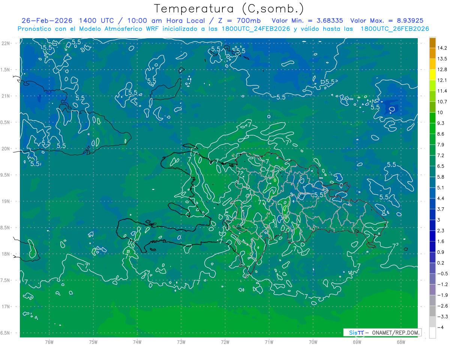450x347 pixels.
Task: Click the '68W' longitude axis label
Action: [401, 342]
